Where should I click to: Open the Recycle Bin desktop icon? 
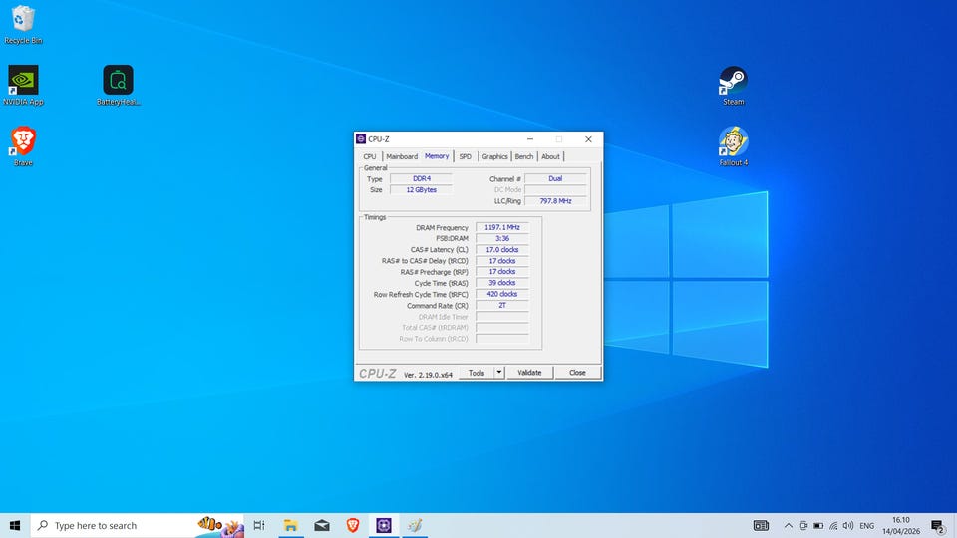pos(22,21)
